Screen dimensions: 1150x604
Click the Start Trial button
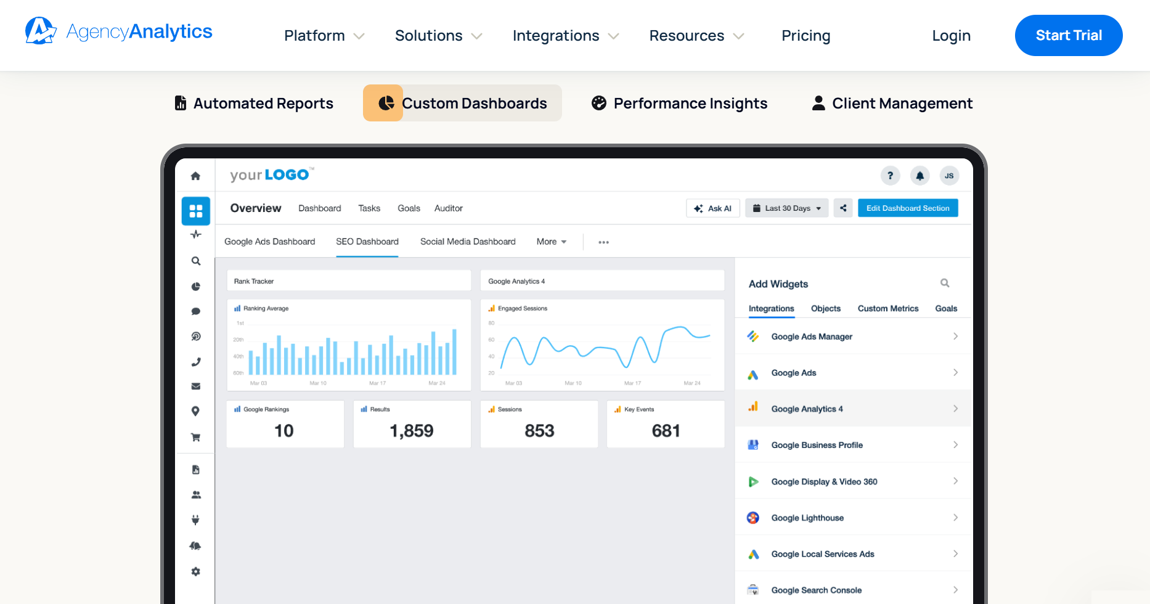(1069, 35)
